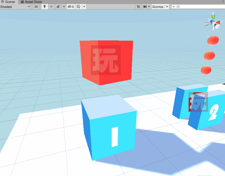Viewport: 225px width, 176px height.
Task: Select the middle red sphere
Action: click(x=209, y=56)
